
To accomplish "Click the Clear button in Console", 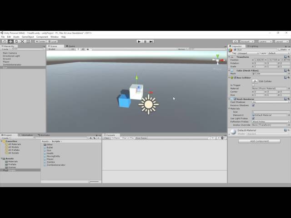I will point(107,138).
